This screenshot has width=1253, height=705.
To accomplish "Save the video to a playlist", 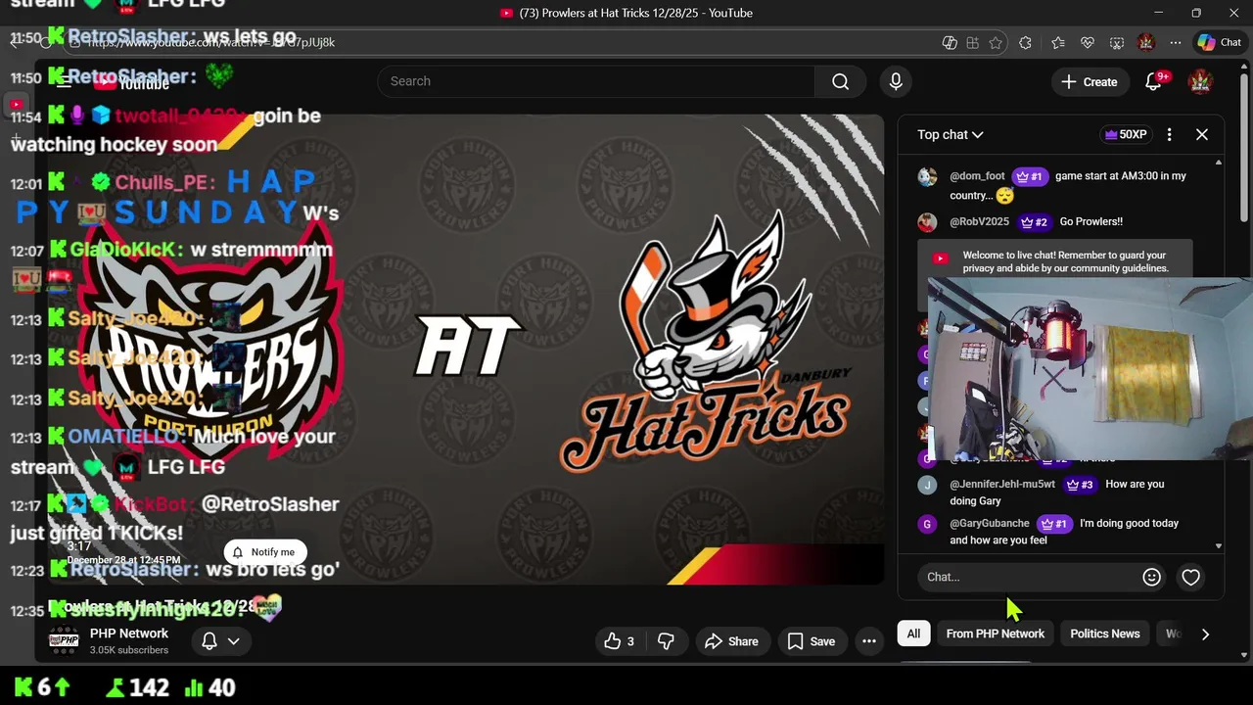I will click(x=812, y=641).
